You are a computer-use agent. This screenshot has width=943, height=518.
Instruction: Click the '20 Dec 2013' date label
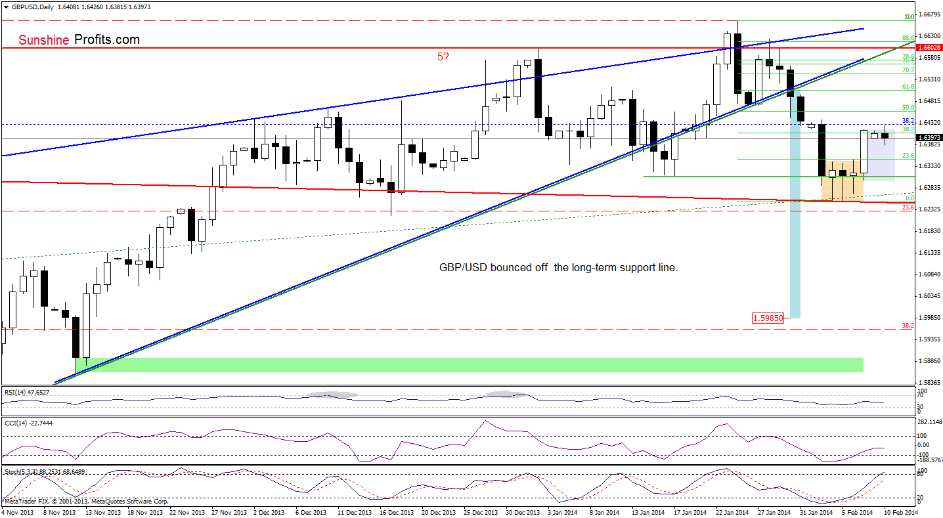click(x=438, y=511)
